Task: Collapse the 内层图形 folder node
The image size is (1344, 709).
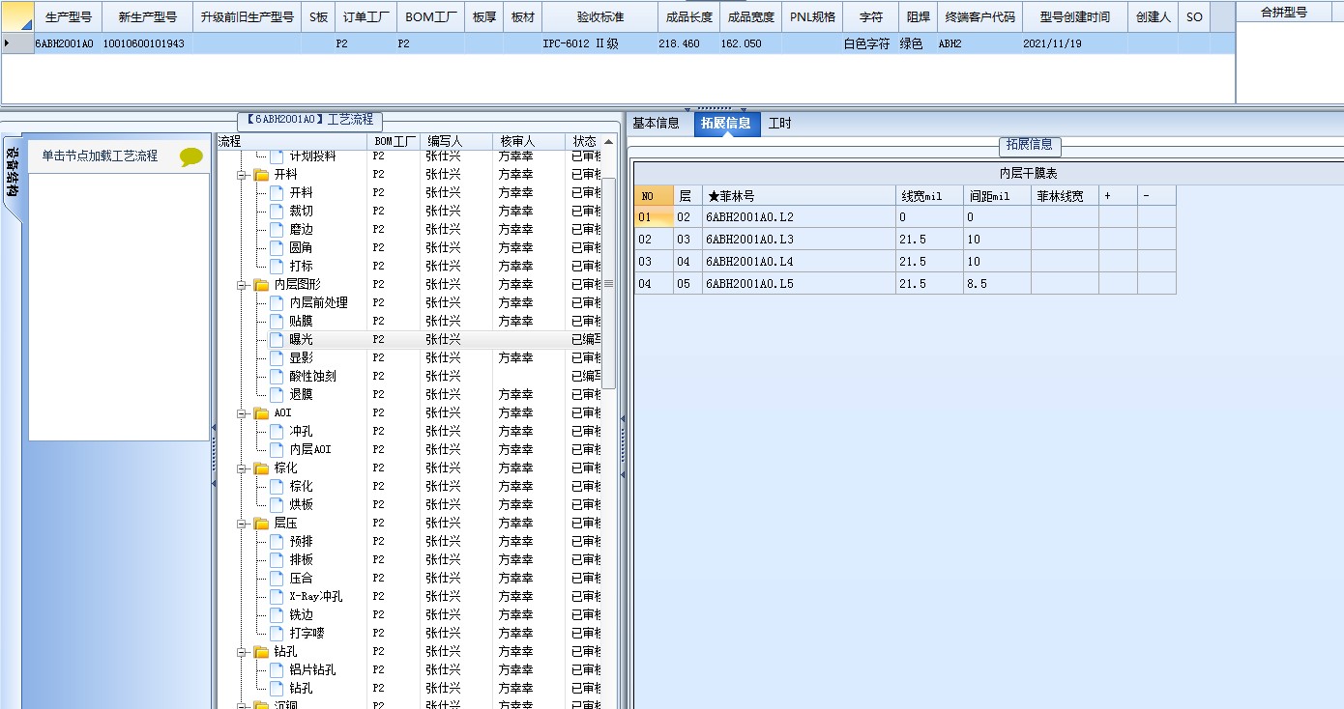Action: [242, 285]
